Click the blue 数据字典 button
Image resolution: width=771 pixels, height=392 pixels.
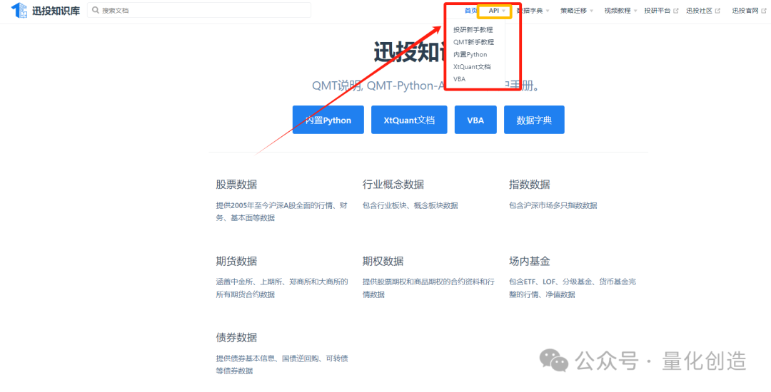[534, 120]
